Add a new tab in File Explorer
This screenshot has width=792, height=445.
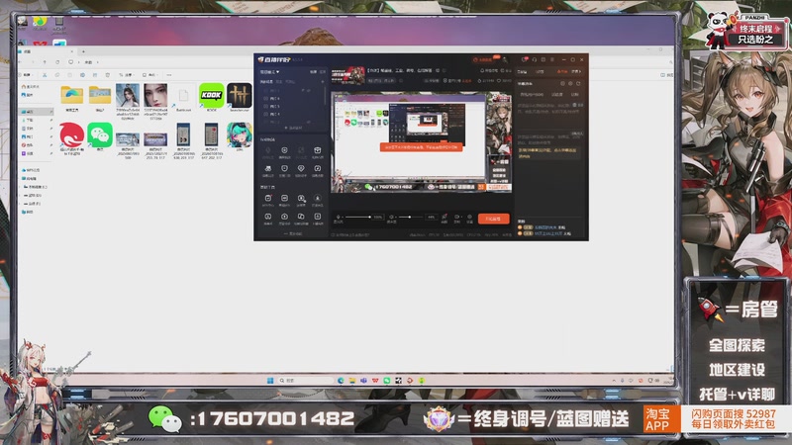[83, 51]
